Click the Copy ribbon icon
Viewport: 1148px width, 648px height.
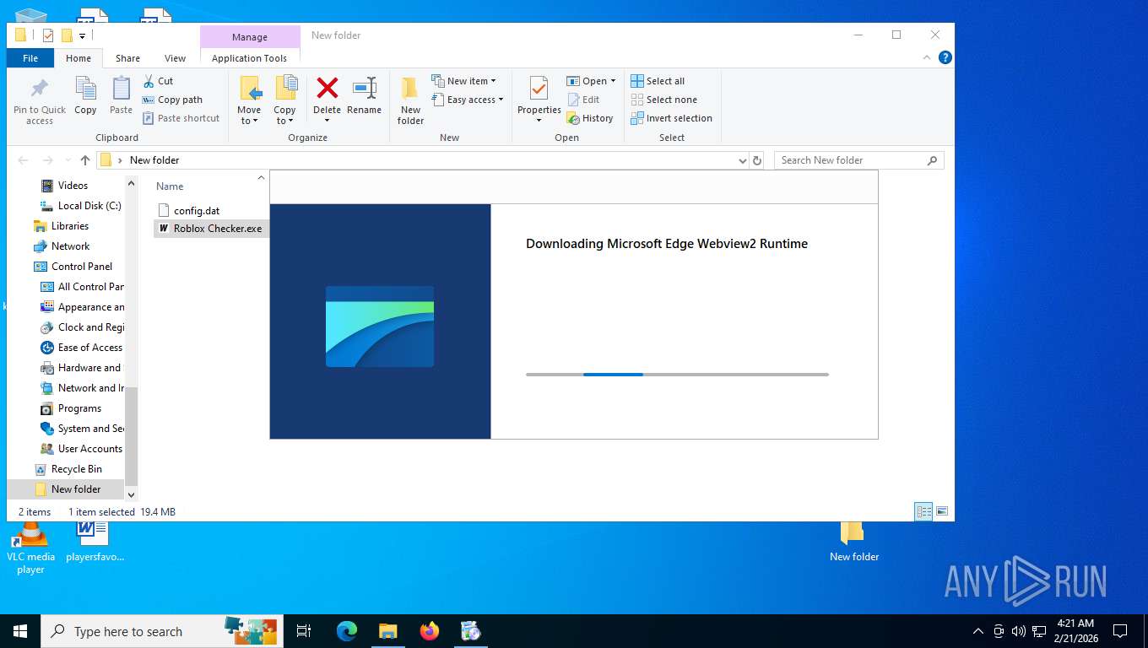pyautogui.click(x=85, y=95)
